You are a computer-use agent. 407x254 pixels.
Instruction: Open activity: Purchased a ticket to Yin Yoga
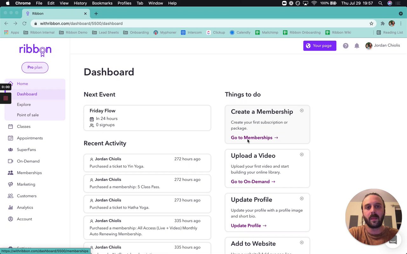tap(147, 163)
